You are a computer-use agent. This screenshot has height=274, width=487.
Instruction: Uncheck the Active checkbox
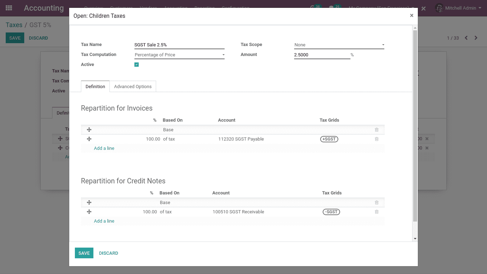coord(137,65)
